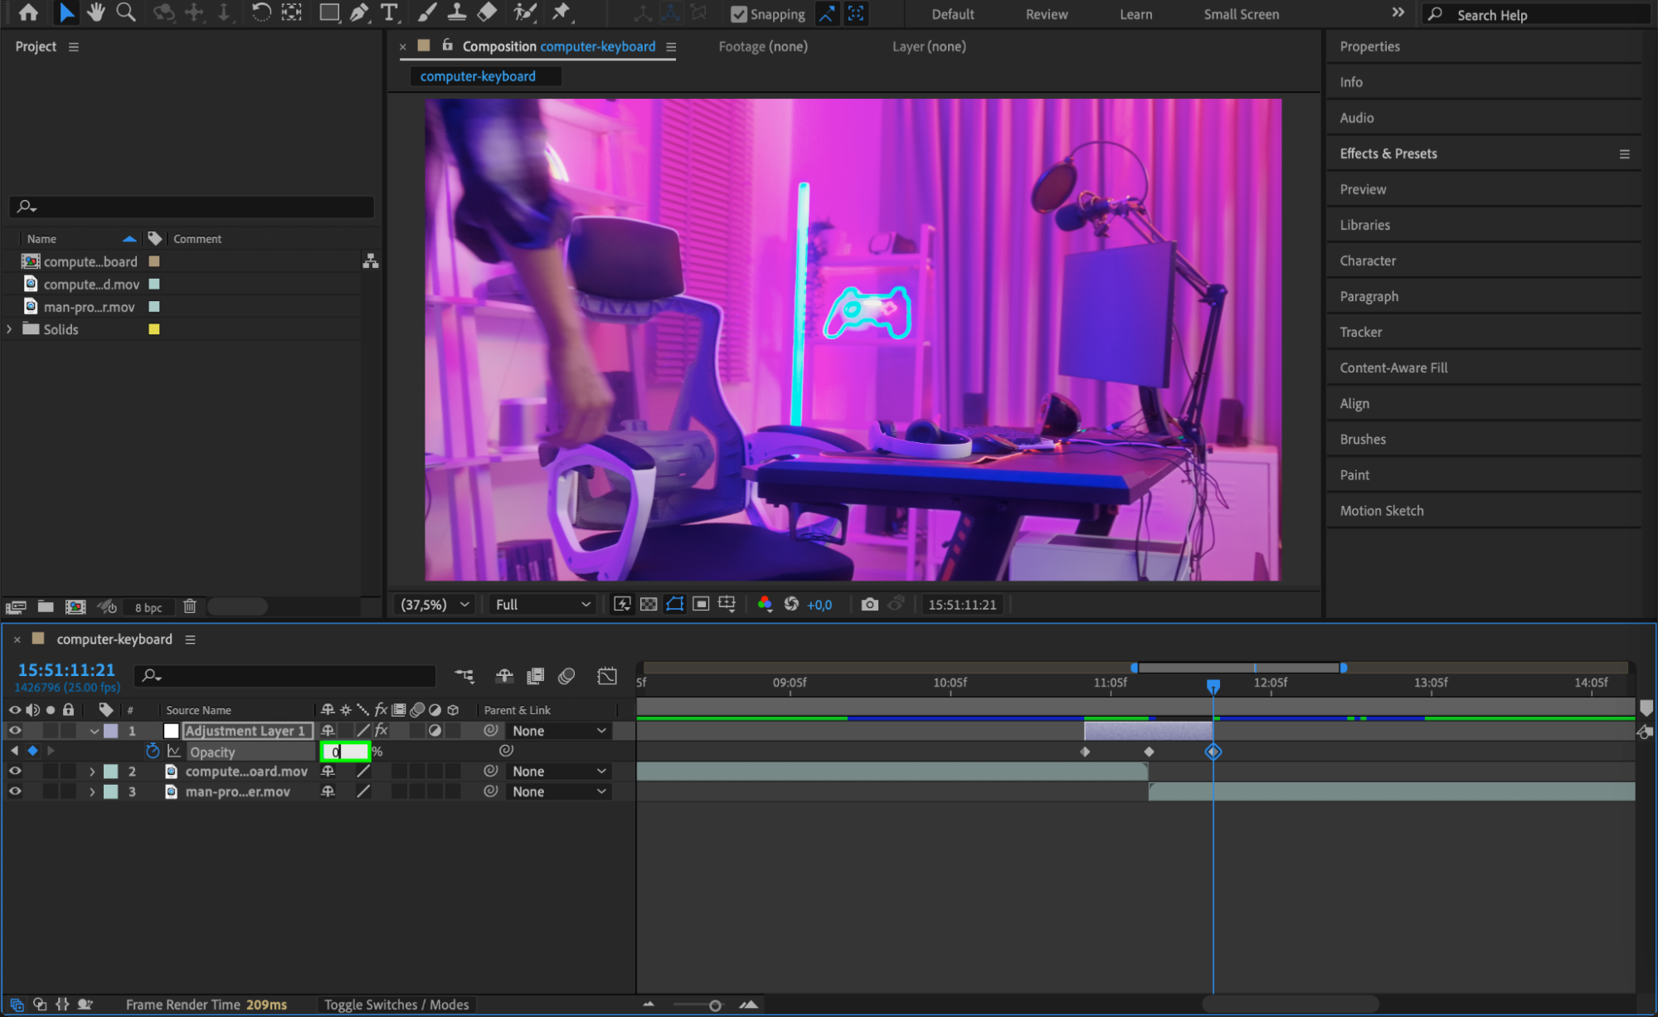Click the Opacity value input field
The height and width of the screenshot is (1017, 1658).
pyautogui.click(x=344, y=752)
